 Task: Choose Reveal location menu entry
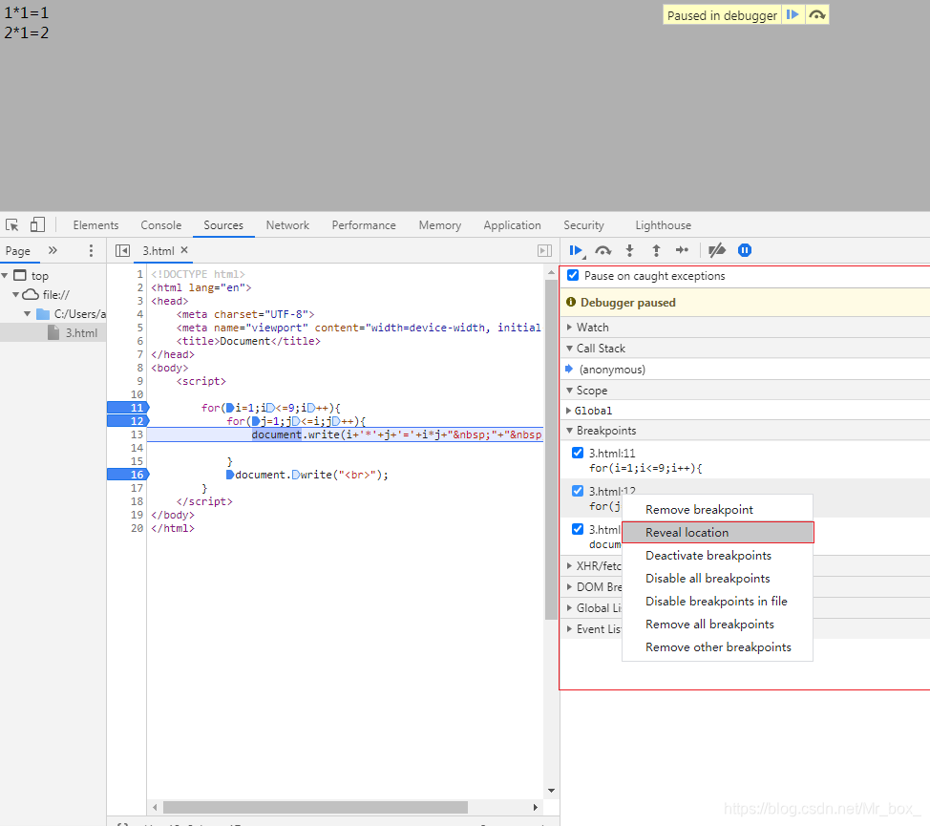pyautogui.click(x=718, y=533)
